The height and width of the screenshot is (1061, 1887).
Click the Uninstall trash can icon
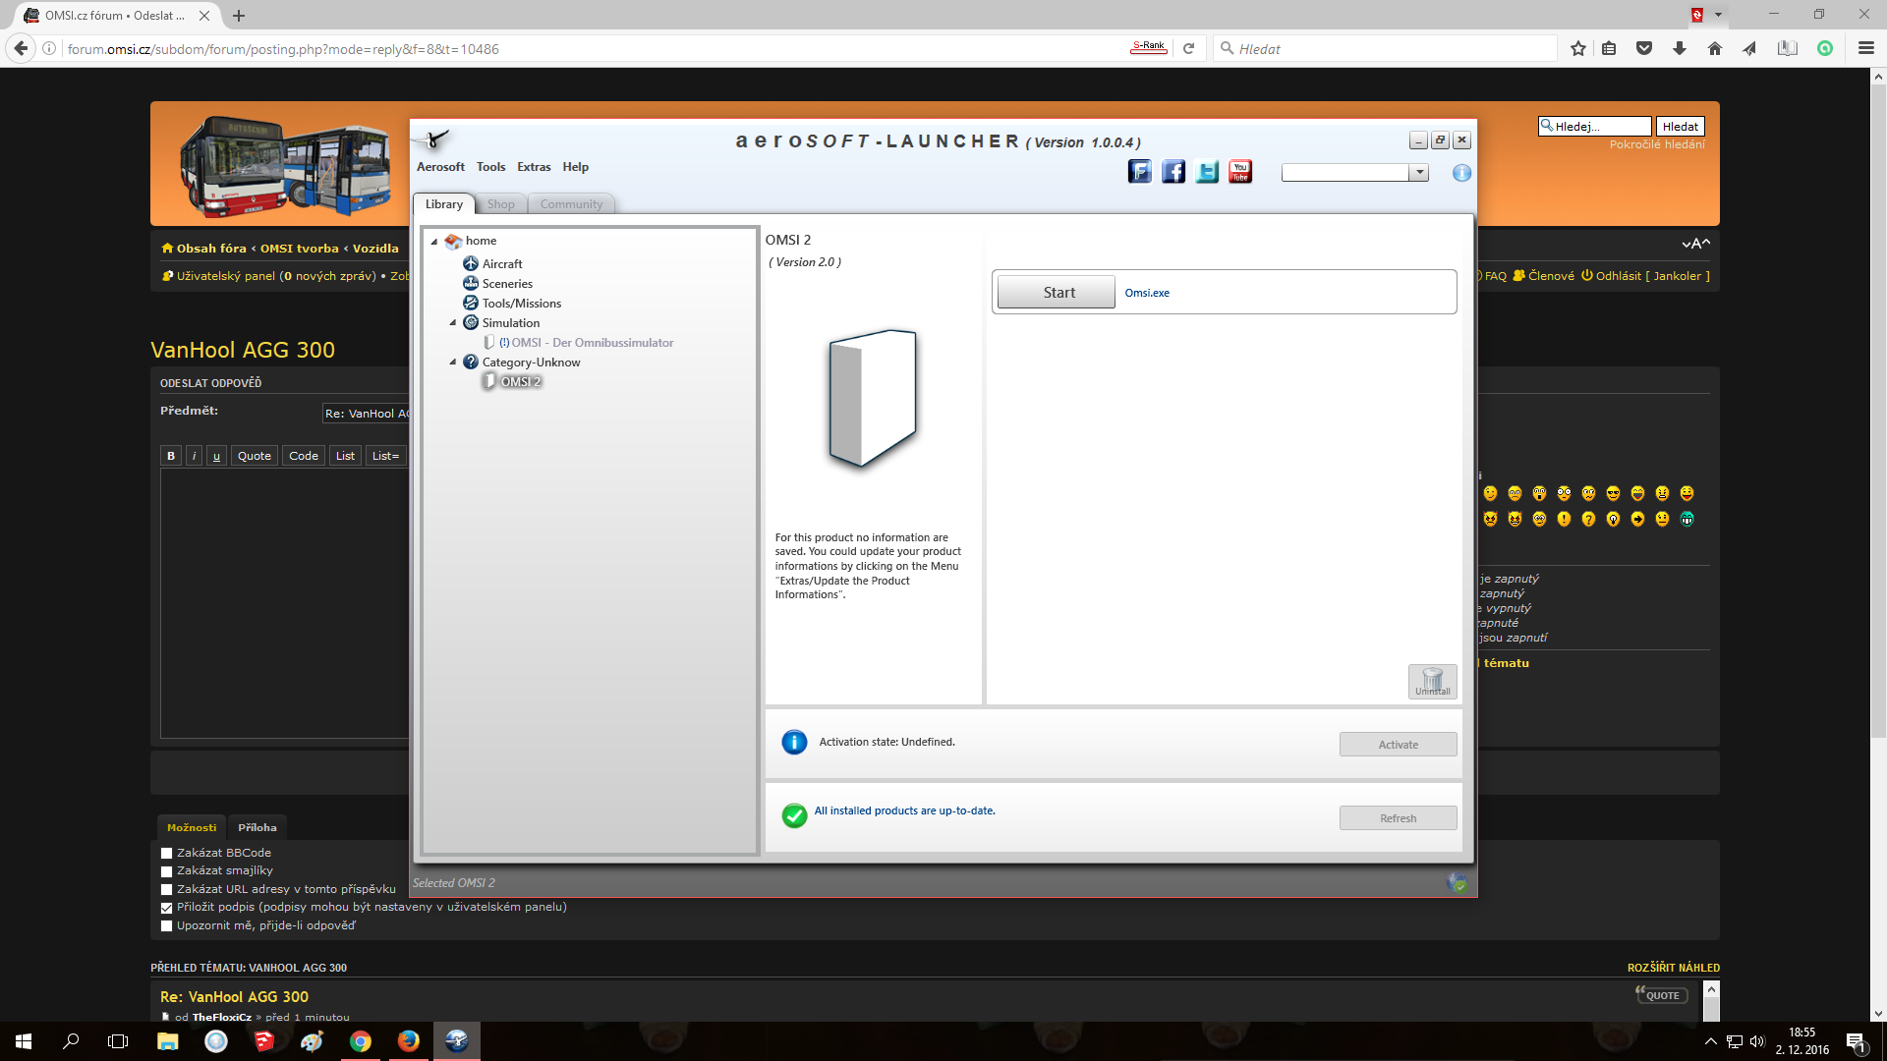[1432, 681]
